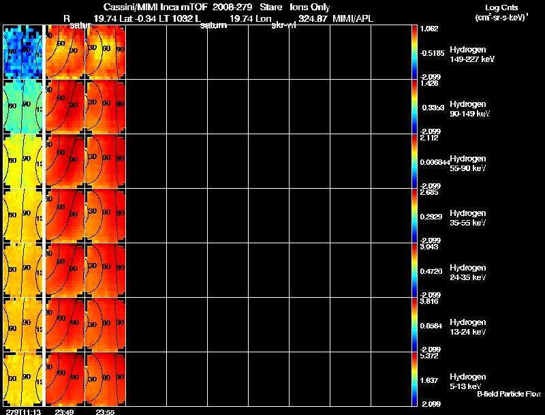Image resolution: width=545 pixels, height=415 pixels.
Task: Open the 90-149 keV image at 23:55
Action: 106,107
